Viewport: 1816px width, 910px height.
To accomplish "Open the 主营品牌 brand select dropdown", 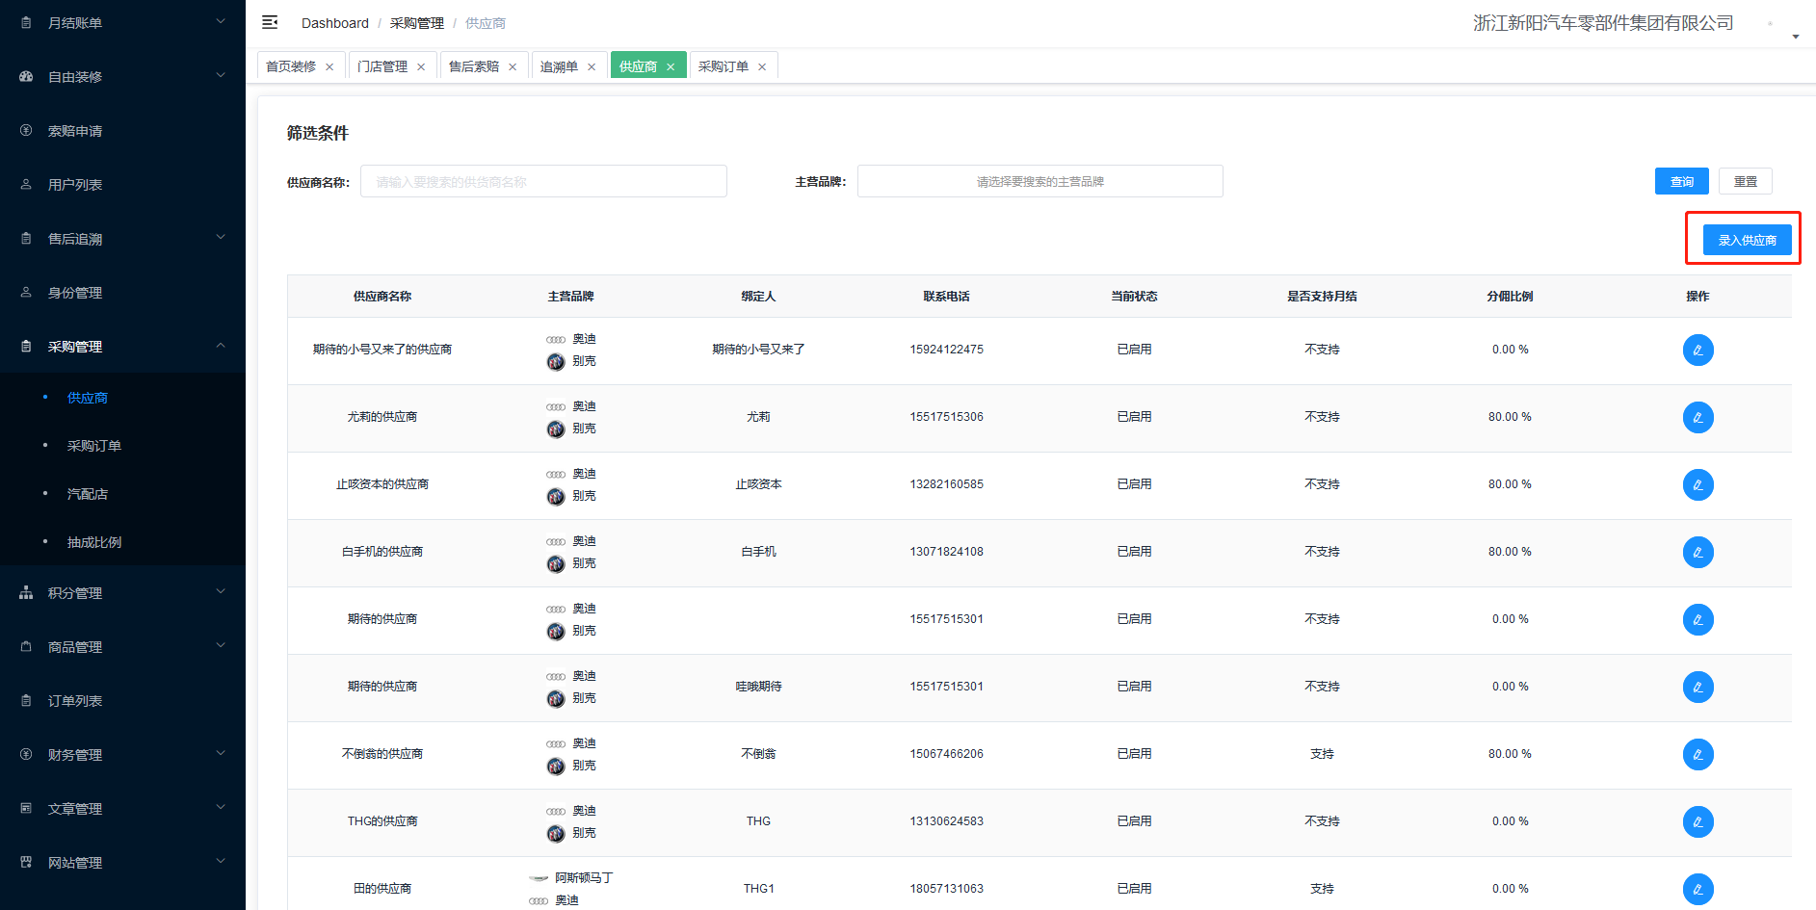I will pyautogui.click(x=1040, y=181).
